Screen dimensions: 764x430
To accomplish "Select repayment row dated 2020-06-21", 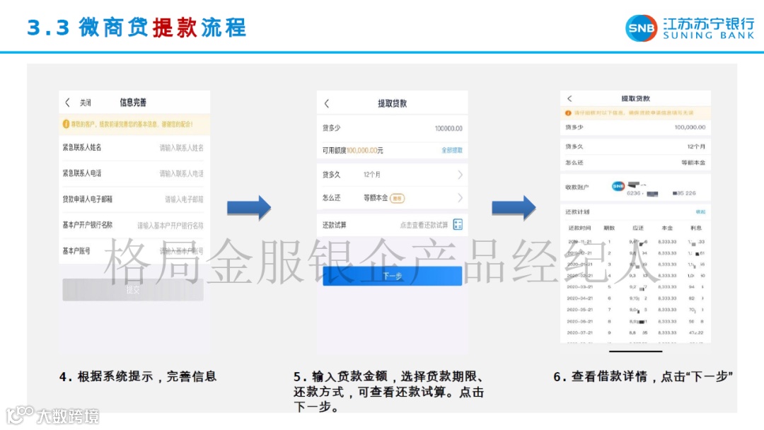I will coord(635,321).
